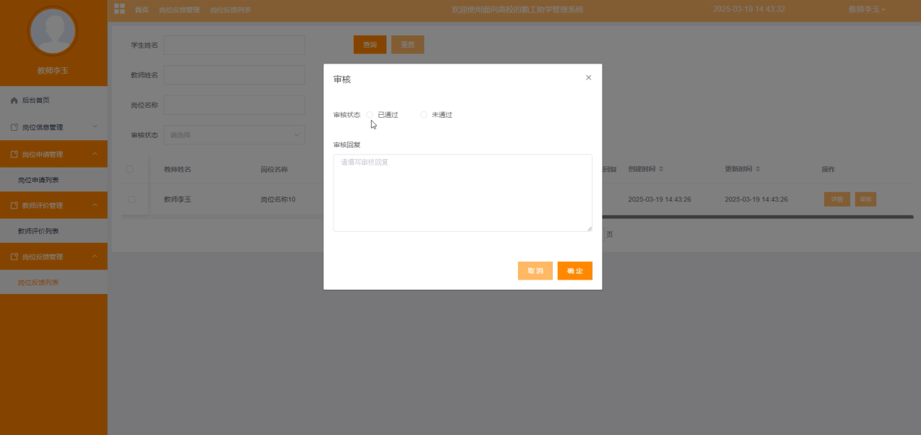Click the 岗位名称 input field
Viewport: 921px width, 435px height.
pos(234,105)
